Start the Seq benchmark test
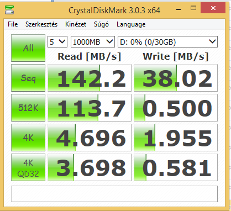Screen dimensions: 231x211 (x=28, y=78)
